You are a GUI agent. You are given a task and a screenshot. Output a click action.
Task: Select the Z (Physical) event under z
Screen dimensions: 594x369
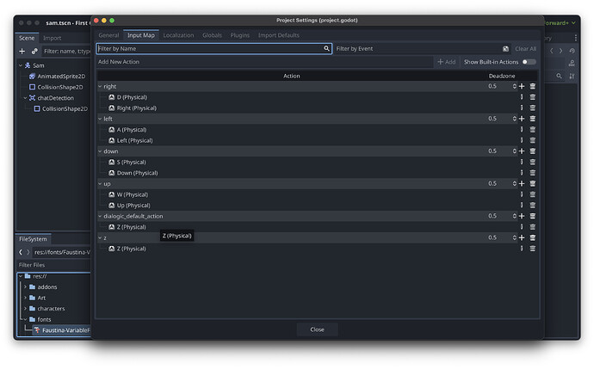pyautogui.click(x=131, y=249)
